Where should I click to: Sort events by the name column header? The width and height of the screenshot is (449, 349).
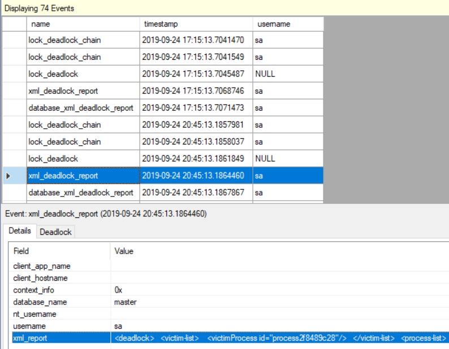point(82,24)
